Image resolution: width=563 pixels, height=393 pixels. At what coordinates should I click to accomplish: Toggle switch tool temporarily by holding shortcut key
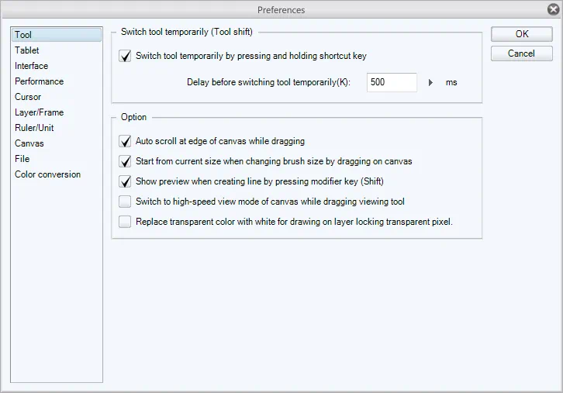pyautogui.click(x=125, y=56)
